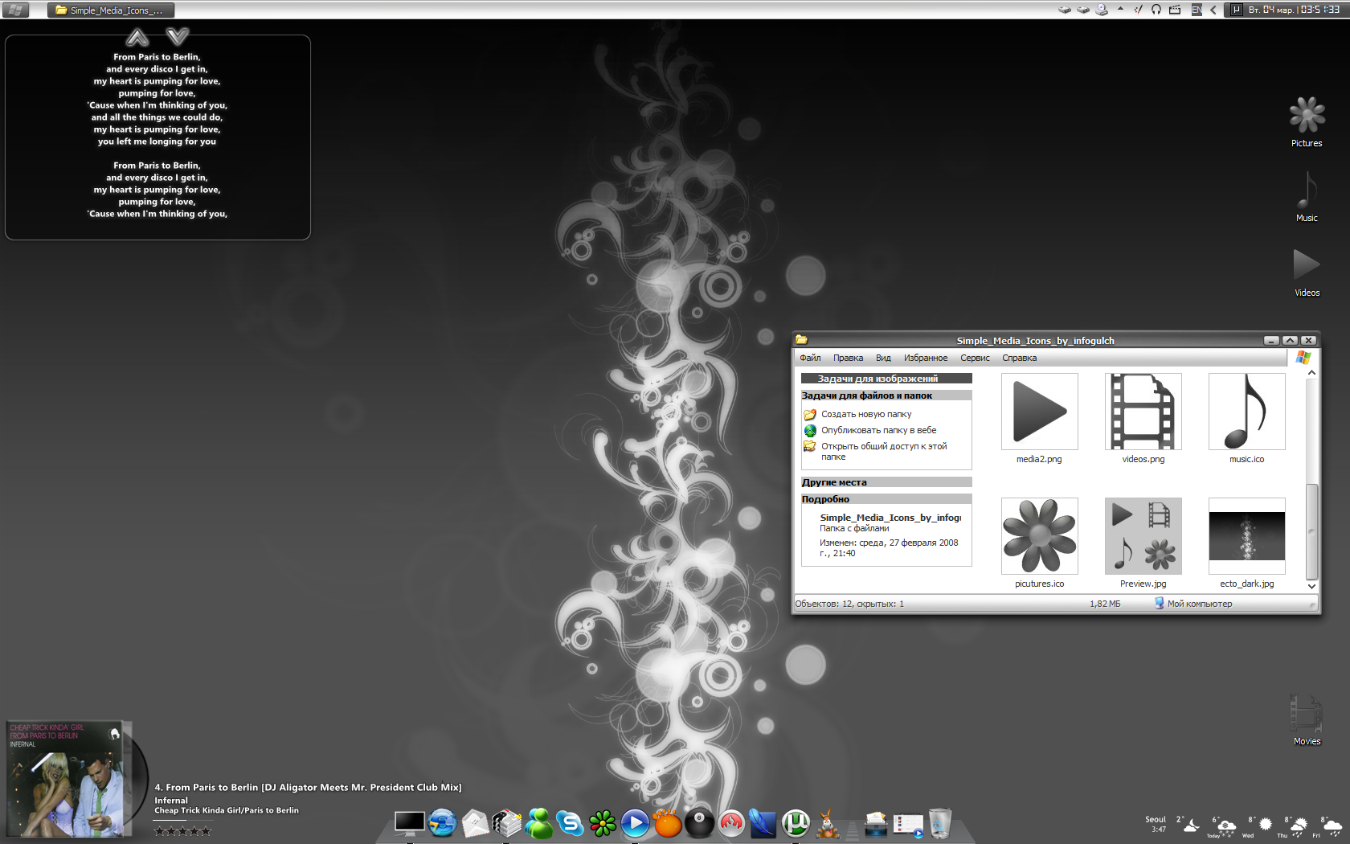Select the ecto_dark.jpg thumbnail

coord(1246,536)
